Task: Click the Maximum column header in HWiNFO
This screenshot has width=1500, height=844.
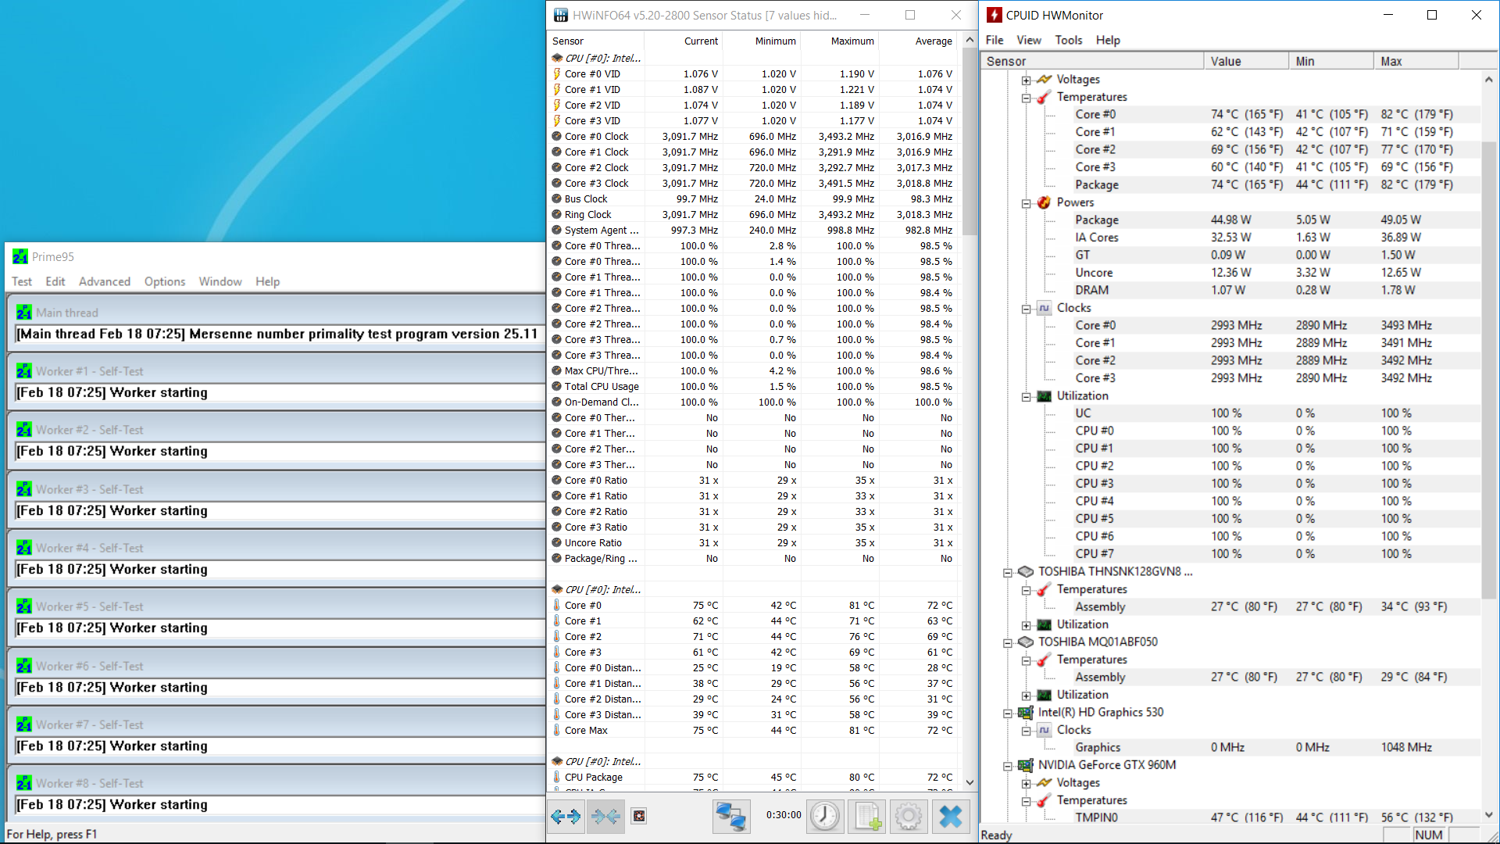Action: [840, 41]
